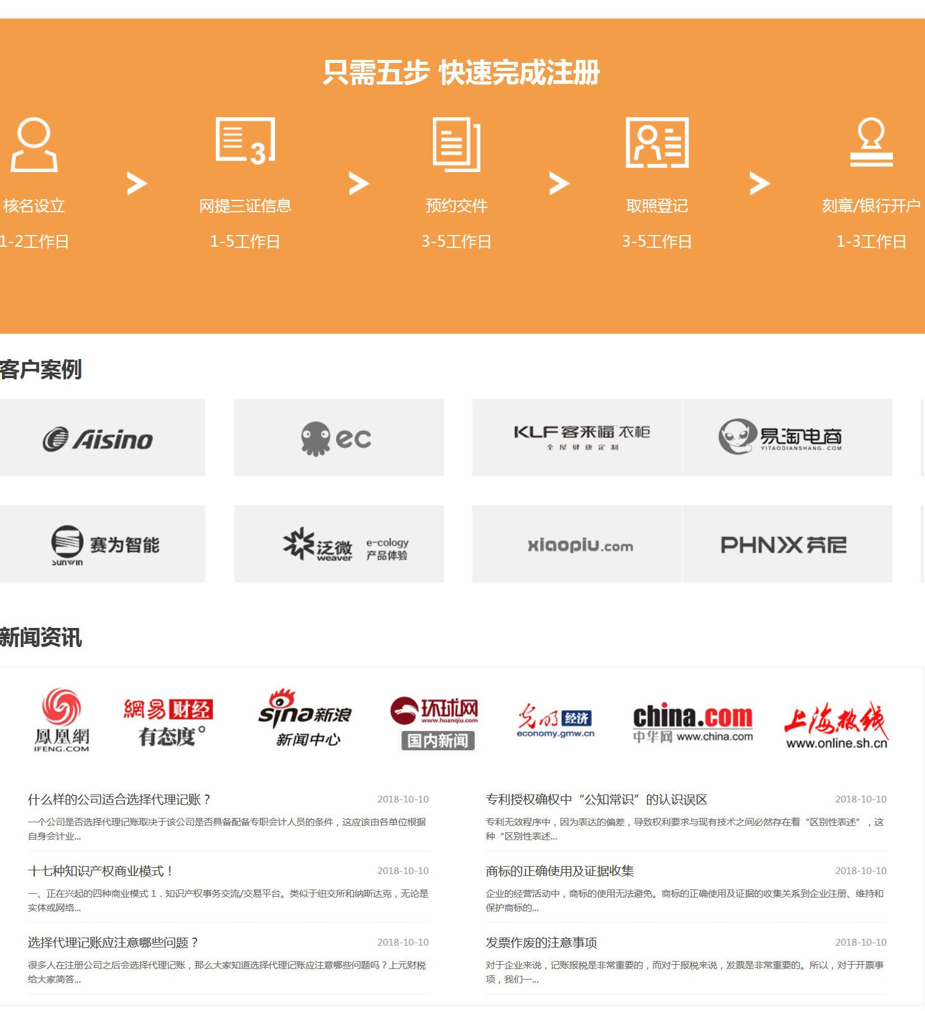Click the 1-5工作日 duration text
Image resolution: width=925 pixels, height=1011 pixels.
coord(245,241)
